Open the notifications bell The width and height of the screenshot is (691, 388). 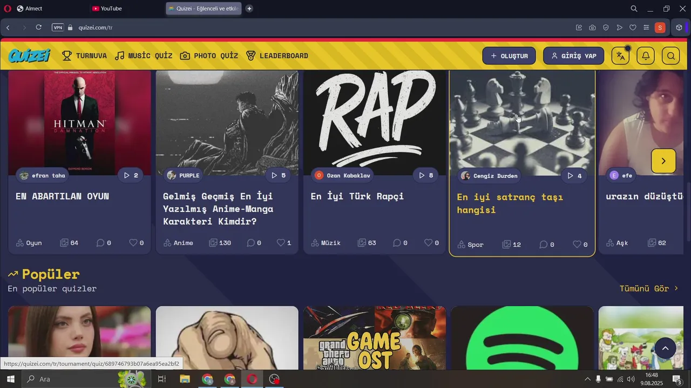[x=646, y=56]
